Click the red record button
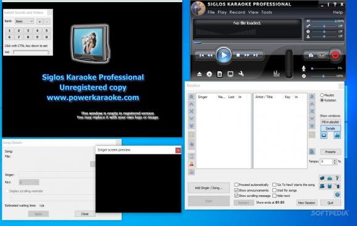Screen dimensions: 357x226 click(335, 56)
